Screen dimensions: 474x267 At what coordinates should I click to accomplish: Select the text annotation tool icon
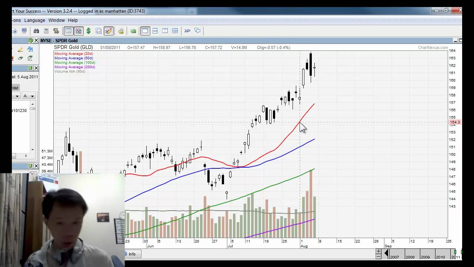30,49
